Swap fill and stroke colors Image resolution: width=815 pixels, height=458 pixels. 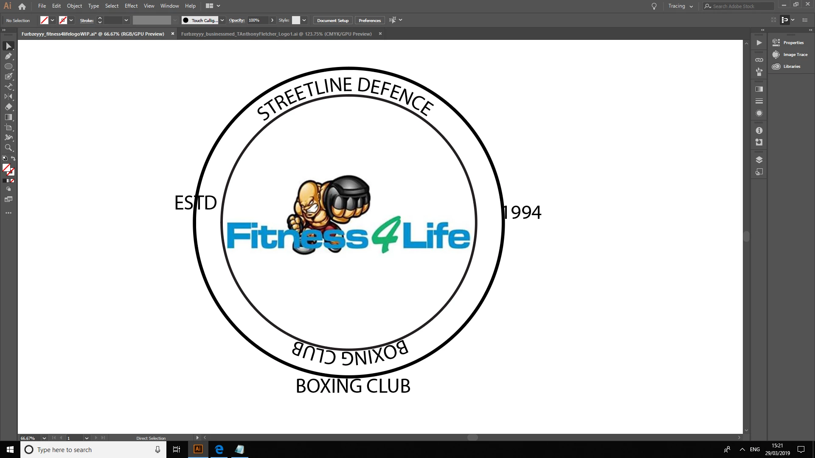click(13, 159)
